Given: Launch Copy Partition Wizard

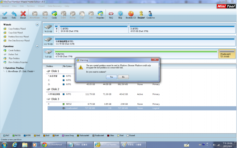Looking at the screenshot, I should (17, 29).
